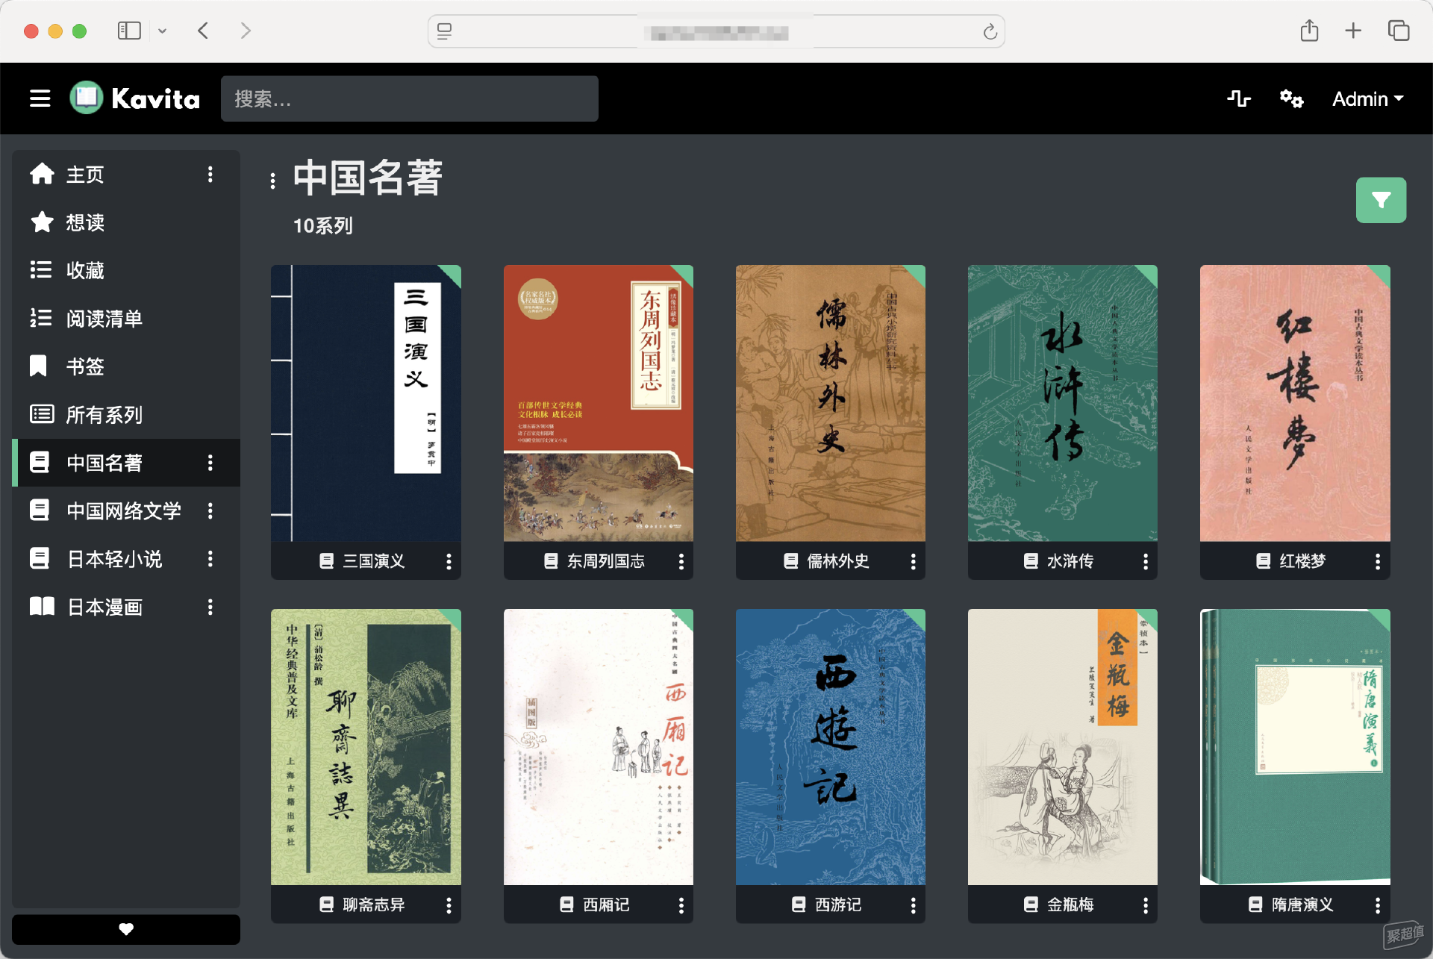Image resolution: width=1433 pixels, height=959 pixels.
Task: Open 中国名著 sidebar more options
Action: pyautogui.click(x=210, y=463)
